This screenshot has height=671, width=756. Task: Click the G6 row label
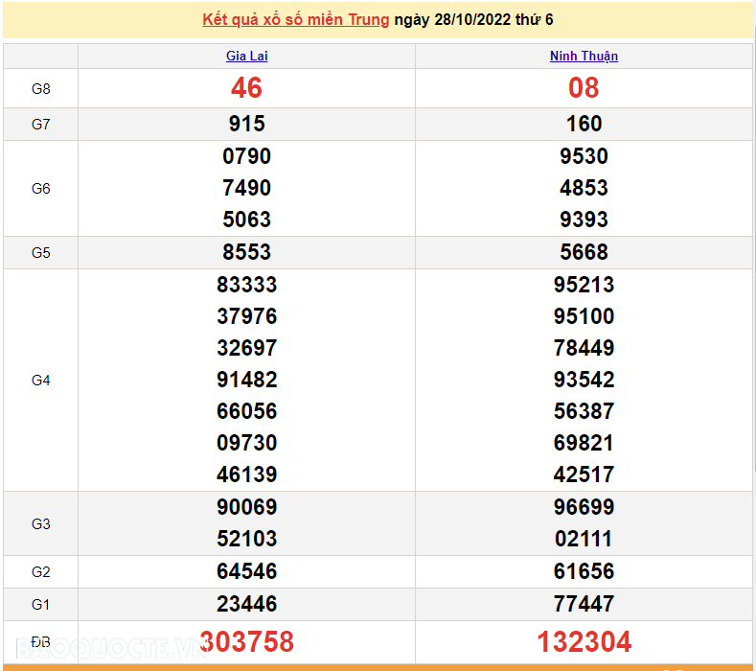pos(40,189)
